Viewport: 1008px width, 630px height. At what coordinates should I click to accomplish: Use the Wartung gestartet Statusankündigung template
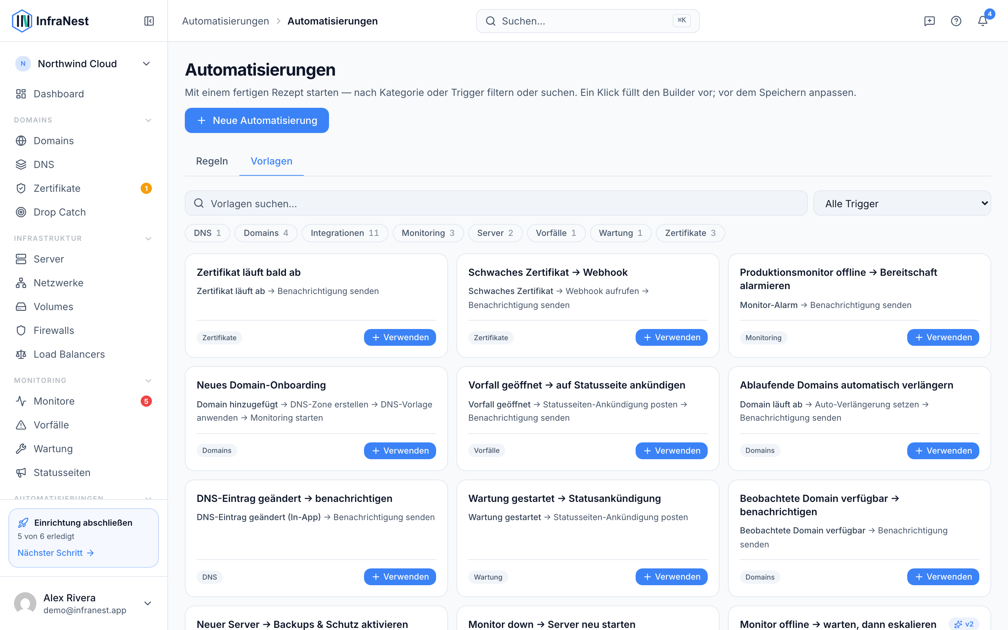(671, 577)
